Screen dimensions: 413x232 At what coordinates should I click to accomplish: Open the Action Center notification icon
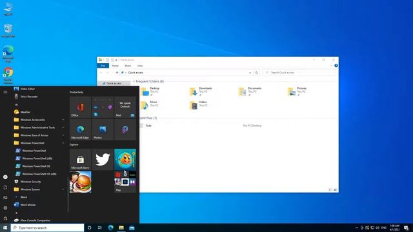pos(406,227)
